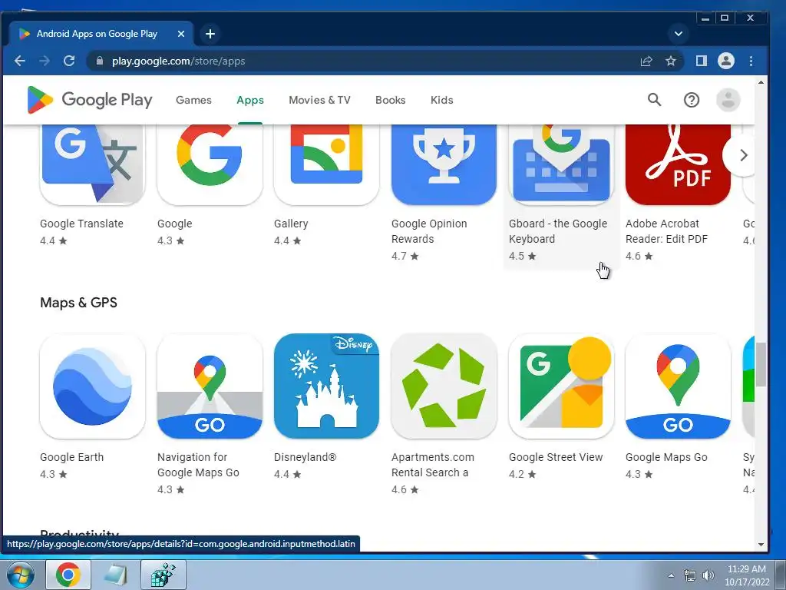This screenshot has height=590, width=786.
Task: Show hidden system tray icons arrow
Action: tap(671, 575)
